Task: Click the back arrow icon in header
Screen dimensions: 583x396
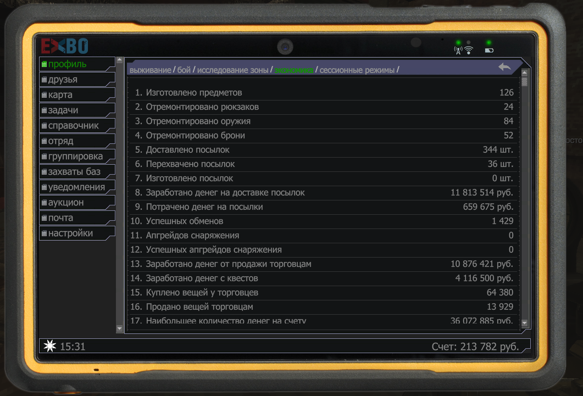Action: coord(504,67)
